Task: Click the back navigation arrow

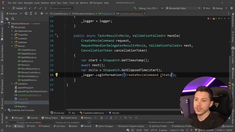Action: pyautogui.click(x=3, y=8)
